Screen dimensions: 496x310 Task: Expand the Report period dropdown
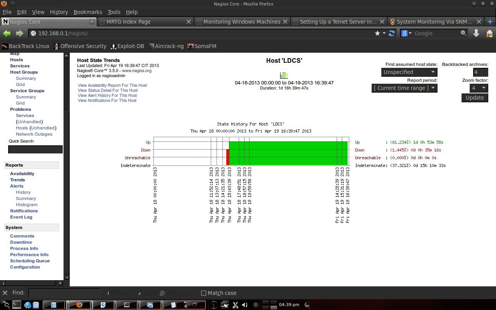404,88
